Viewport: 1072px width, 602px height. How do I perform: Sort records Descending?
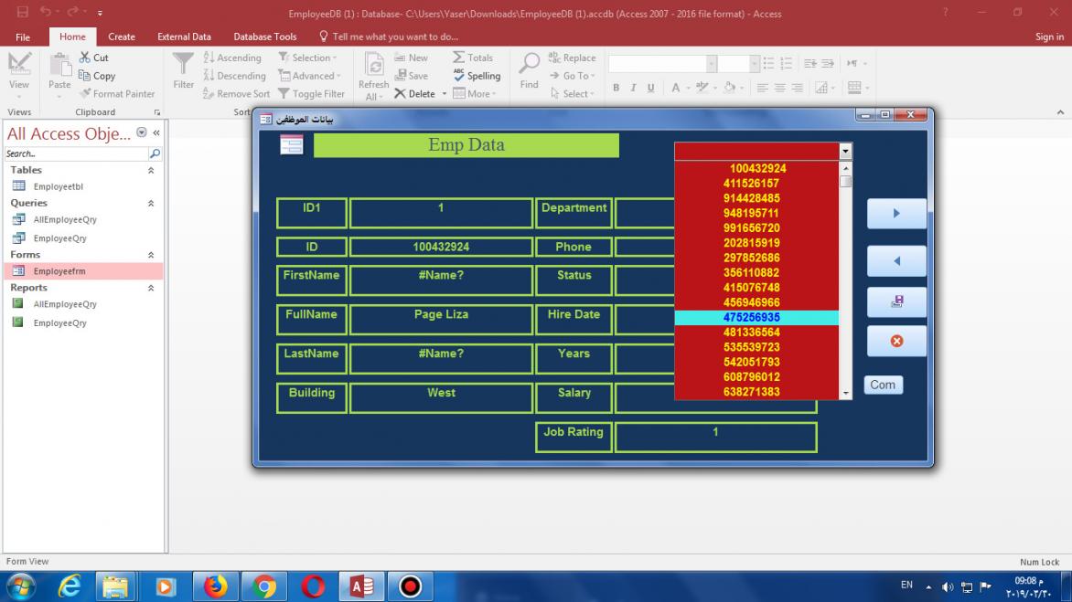tap(234, 76)
